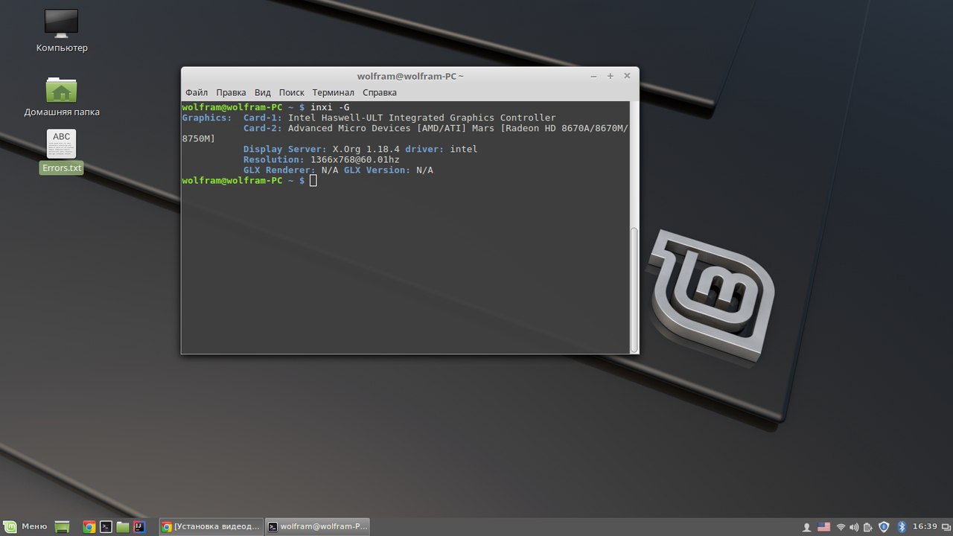Open the update manager shield icon
Screen dimensions: 953x536
(884, 527)
